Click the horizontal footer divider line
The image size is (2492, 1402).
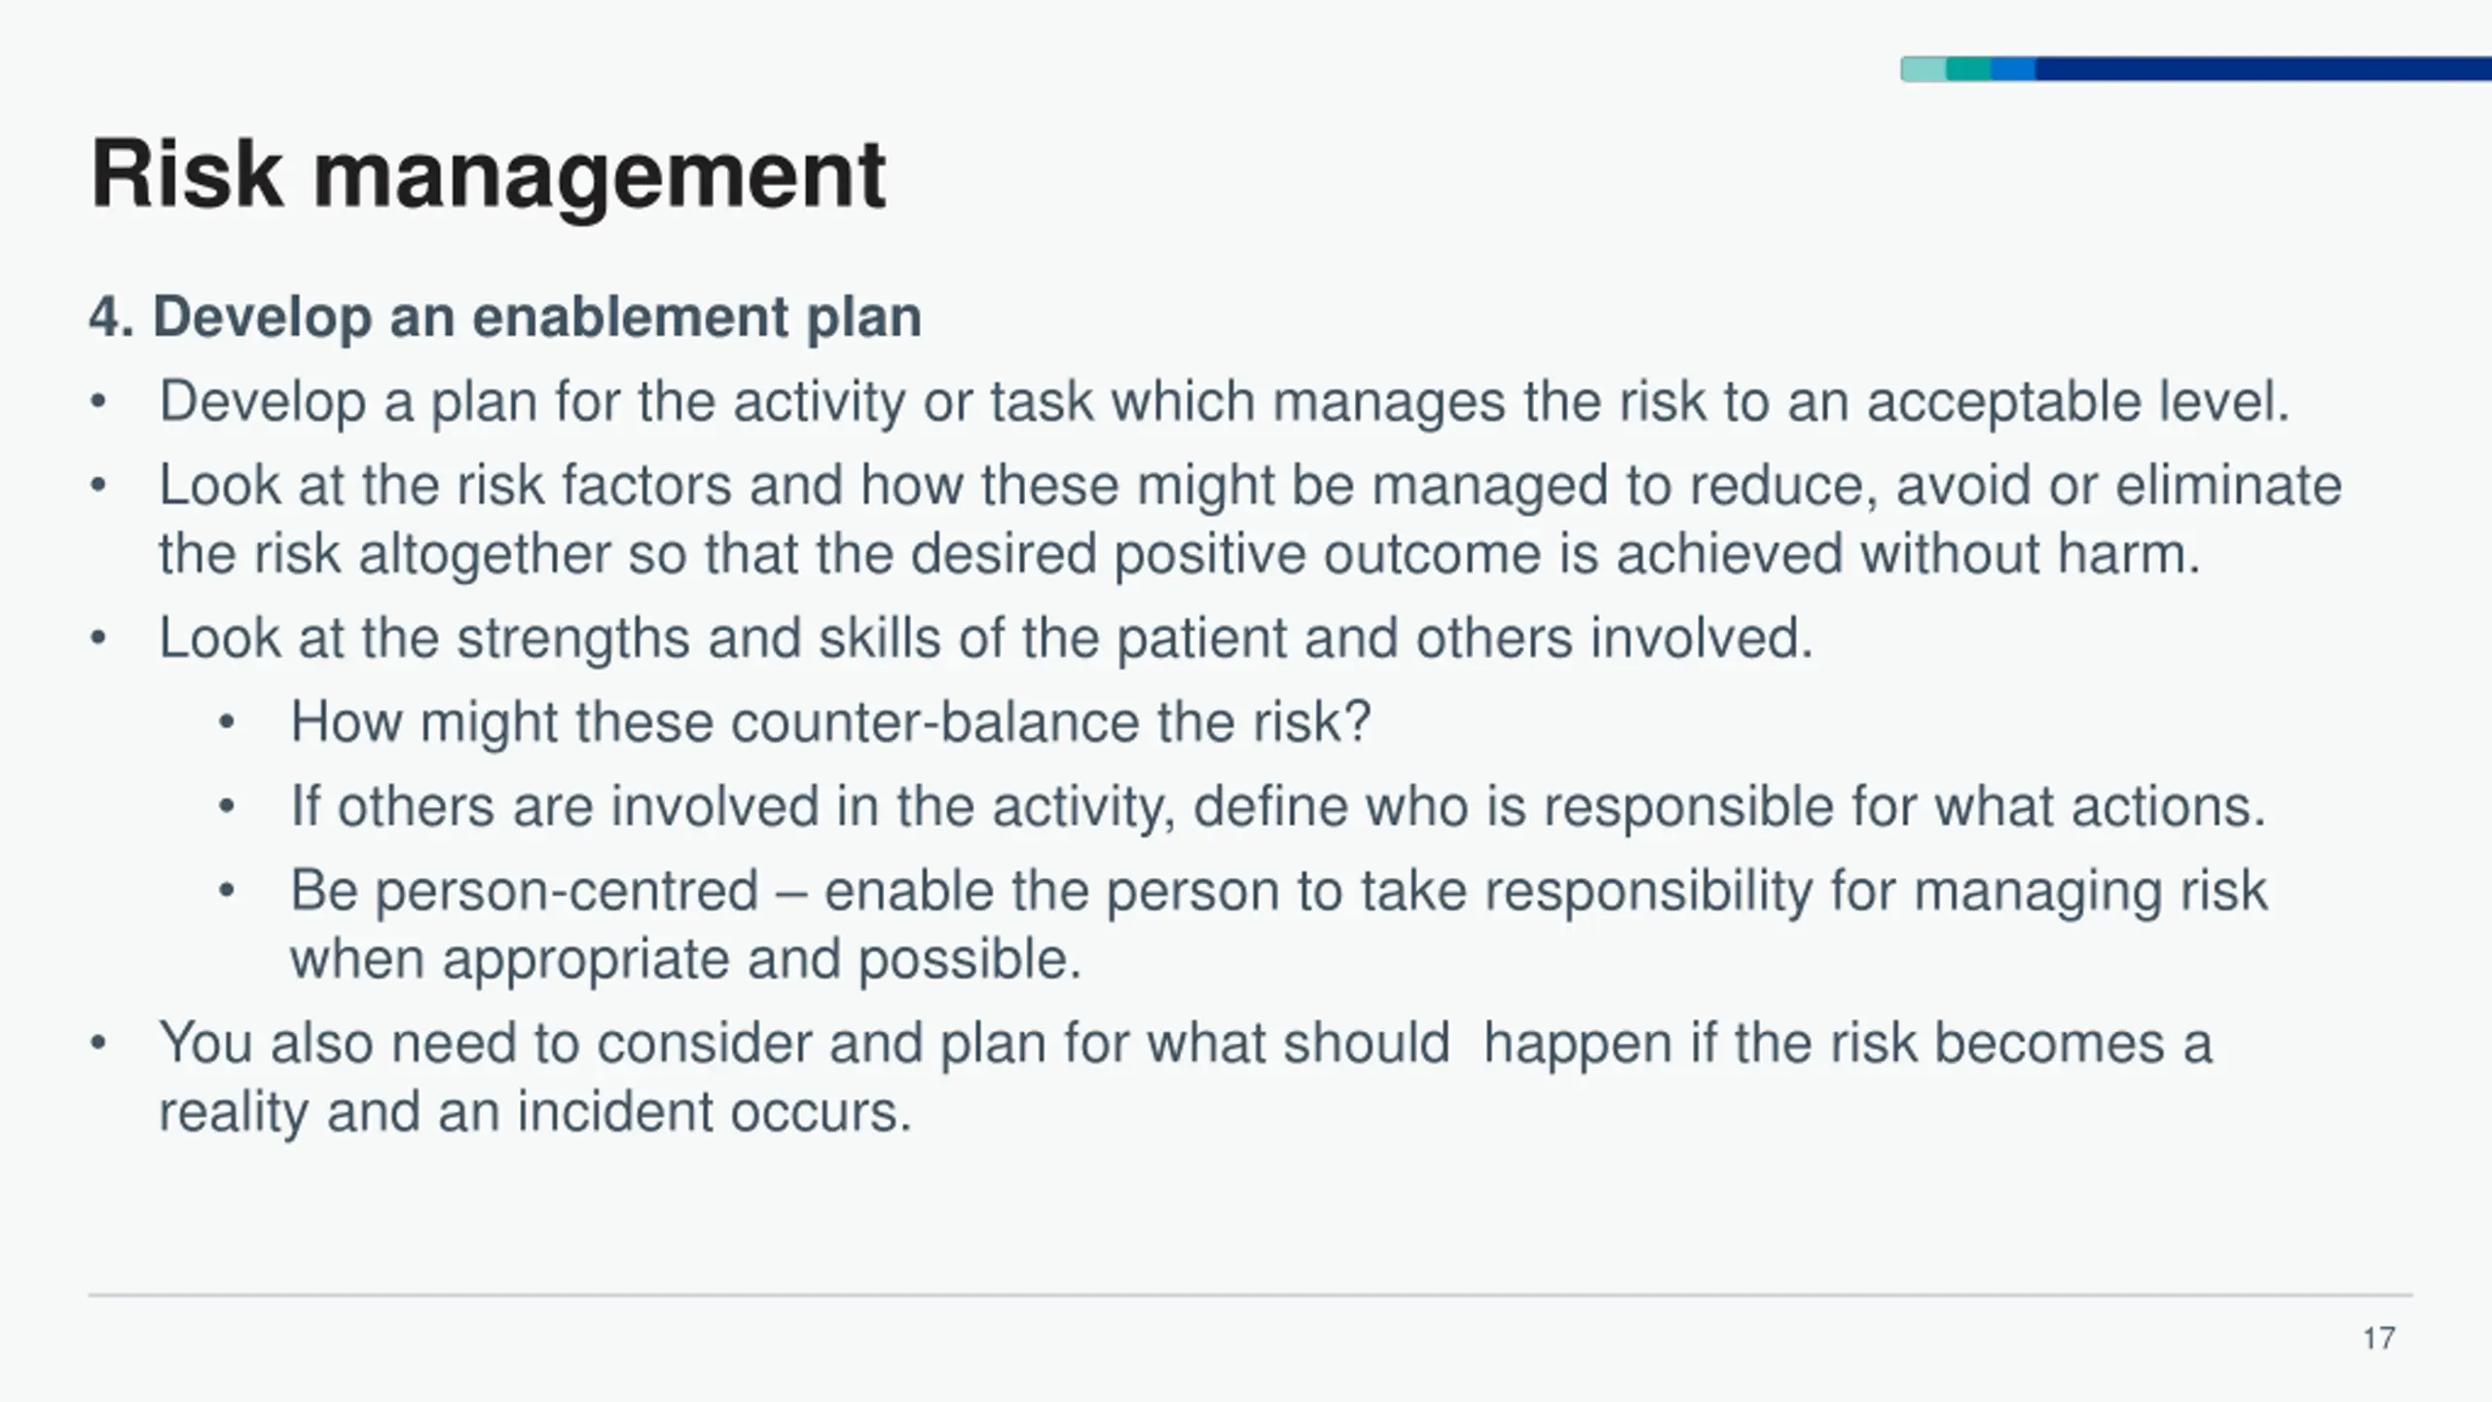[1251, 1295]
